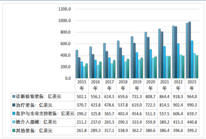Screen dimensions: 206x139
Task: Select table cell value 606.4
Action: [178, 114]
